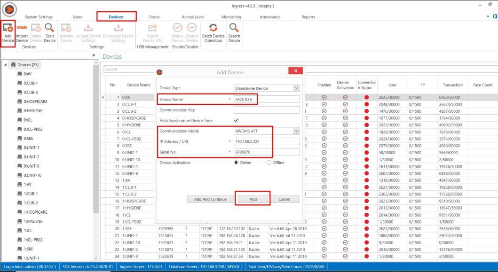Click device icon next to 0:HOSPICARE in tree
The width and height of the screenshot is (498, 272).
tap(20, 101)
